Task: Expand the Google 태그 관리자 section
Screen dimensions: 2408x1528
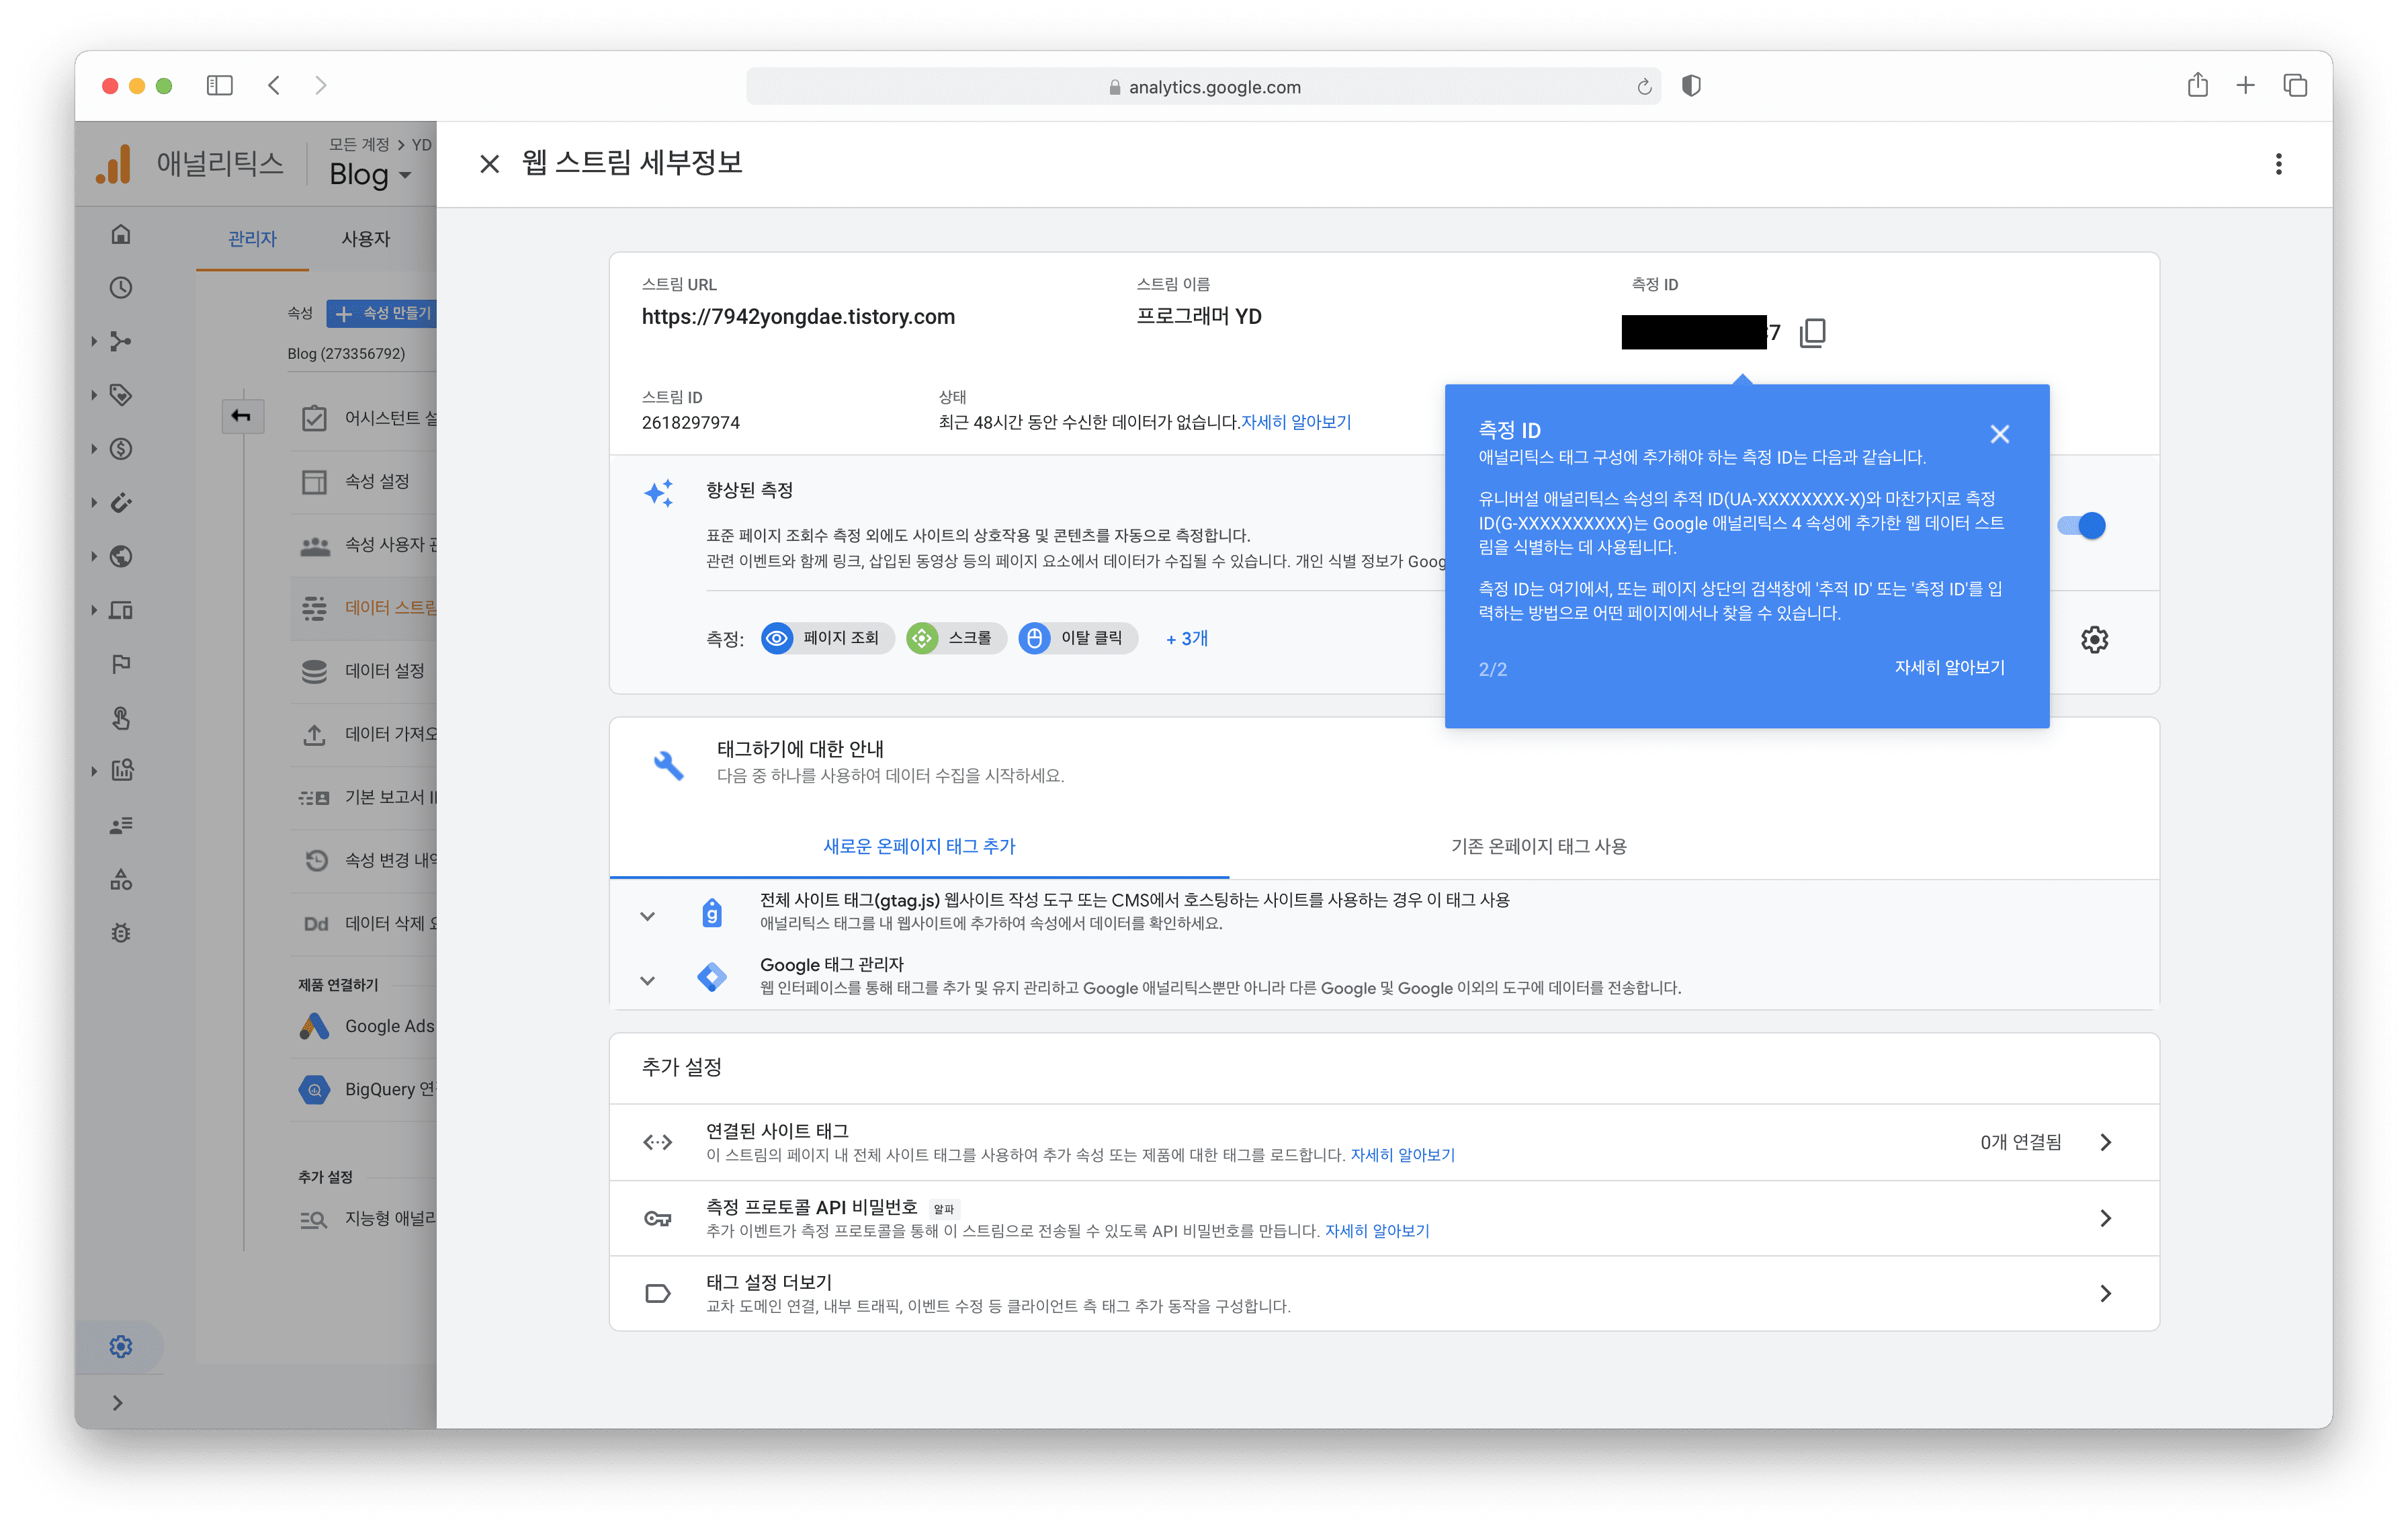Action: 647,980
